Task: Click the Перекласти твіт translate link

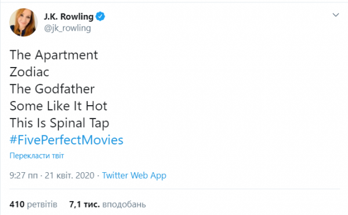Action: pyautogui.click(x=37, y=155)
